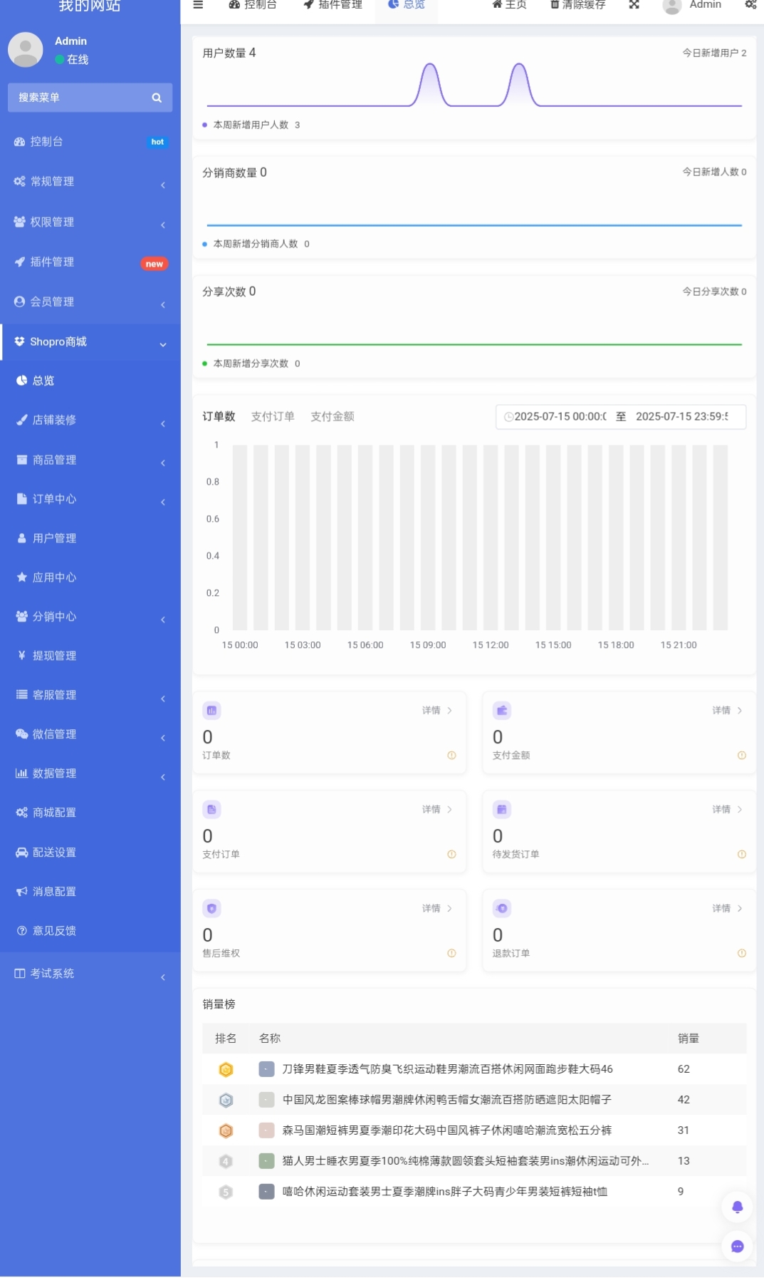Open 详情 link on 订单数 card

click(x=437, y=711)
